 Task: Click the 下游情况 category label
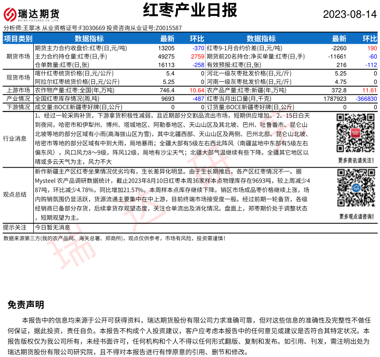click(x=18, y=107)
